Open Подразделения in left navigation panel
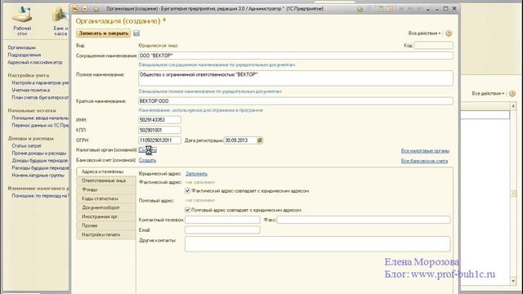This screenshot has height=294, width=523. (25, 55)
